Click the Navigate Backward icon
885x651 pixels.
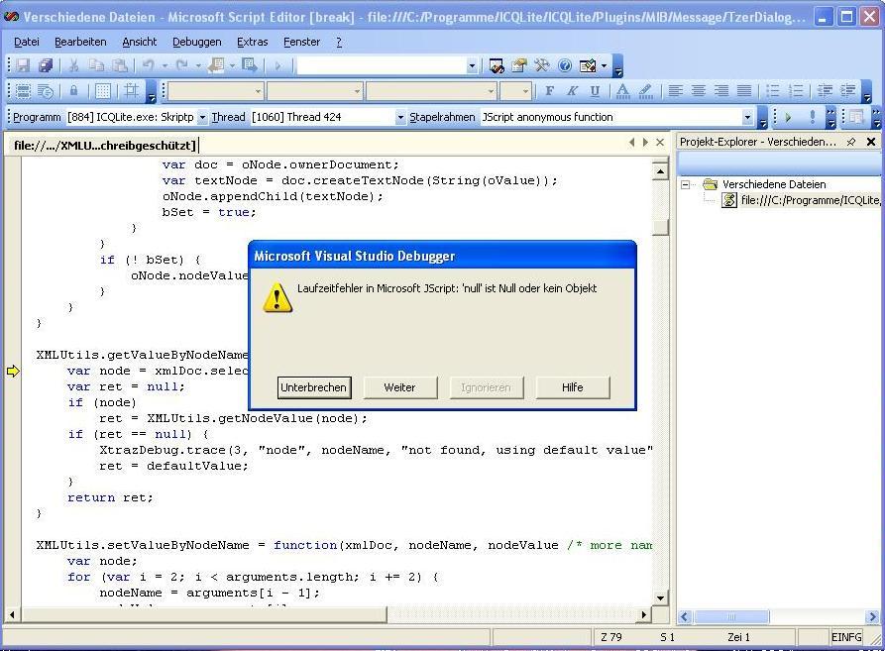(x=215, y=66)
